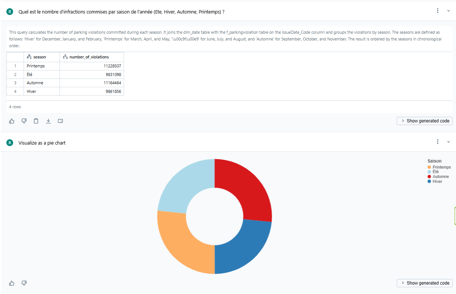Collapse the pie chart response
456x294 pixels.
tap(449, 142)
